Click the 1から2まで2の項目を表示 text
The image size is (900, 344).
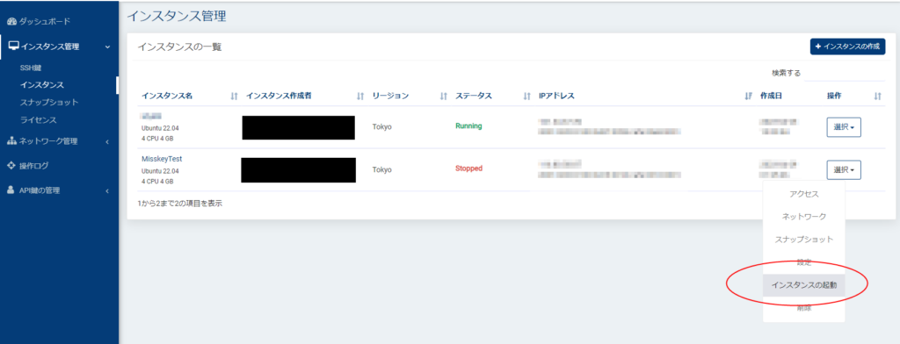pos(180,203)
